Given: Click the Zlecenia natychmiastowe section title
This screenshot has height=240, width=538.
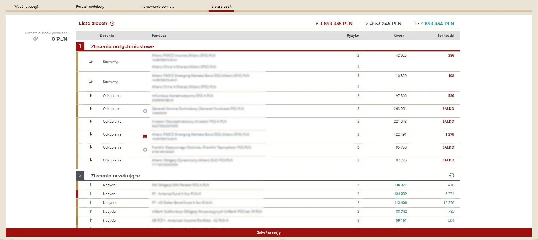Looking at the screenshot, I should 122,46.
